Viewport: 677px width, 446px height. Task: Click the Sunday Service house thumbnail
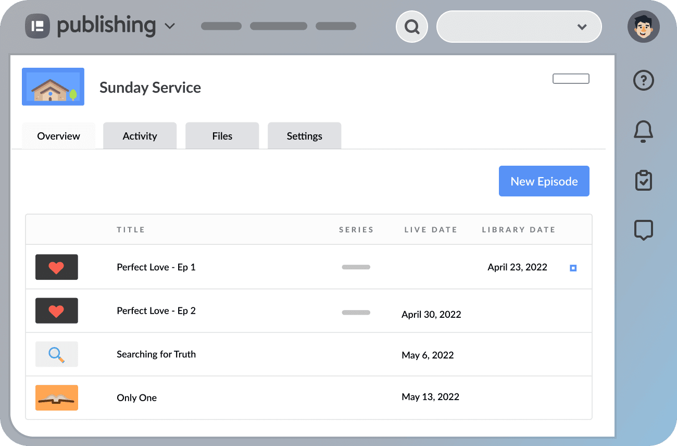pyautogui.click(x=53, y=86)
